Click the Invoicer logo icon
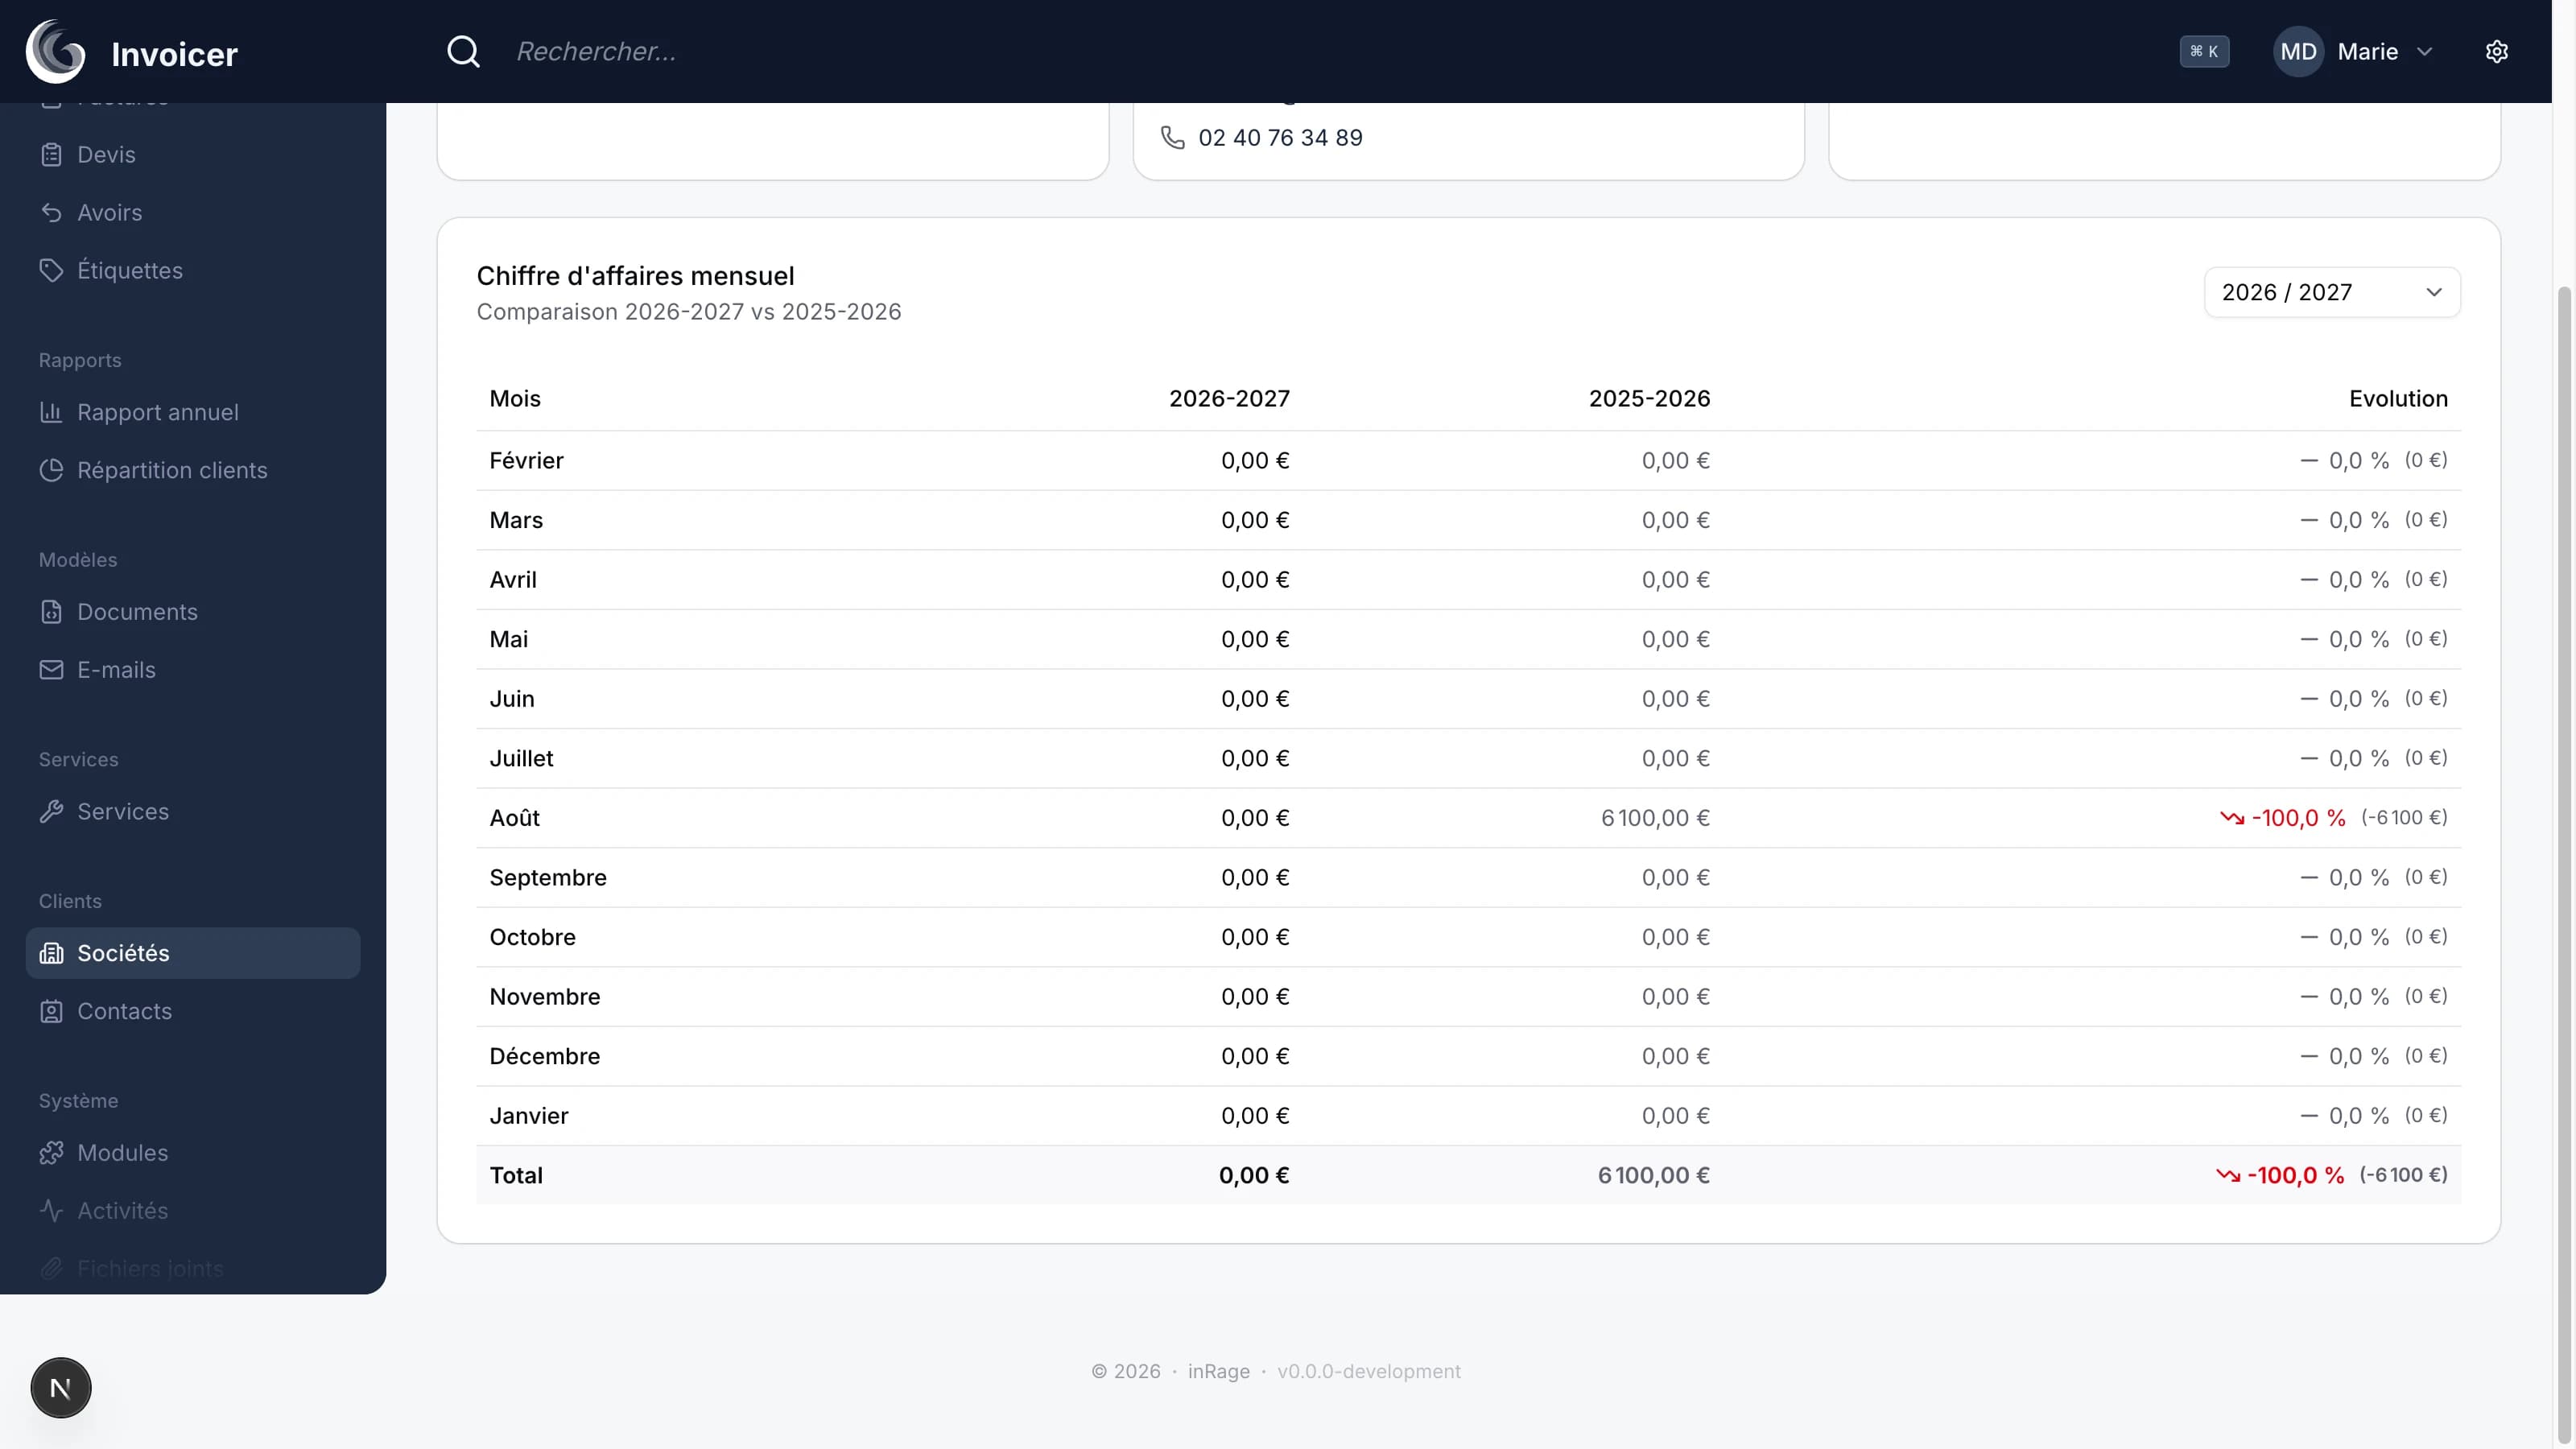Viewport: 2576px width, 1449px height. click(x=56, y=52)
